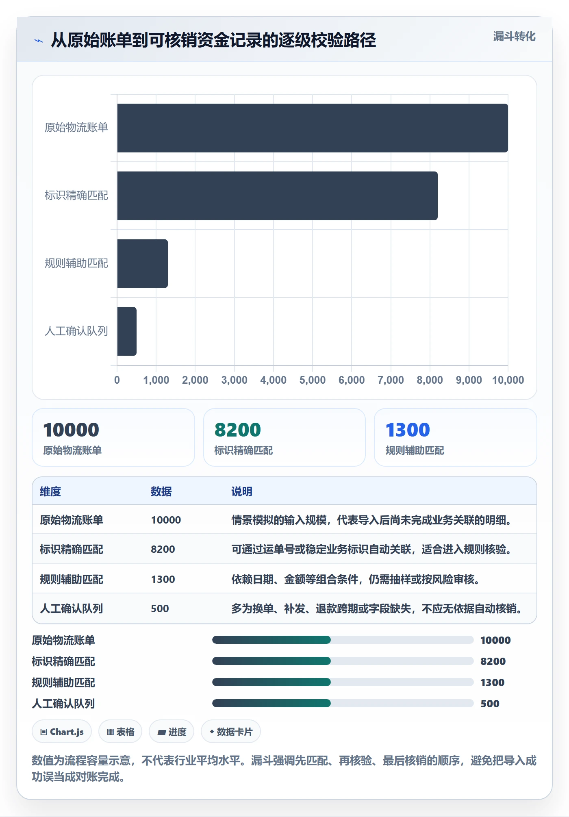Click the 数据卡片 chip

pyautogui.click(x=231, y=732)
